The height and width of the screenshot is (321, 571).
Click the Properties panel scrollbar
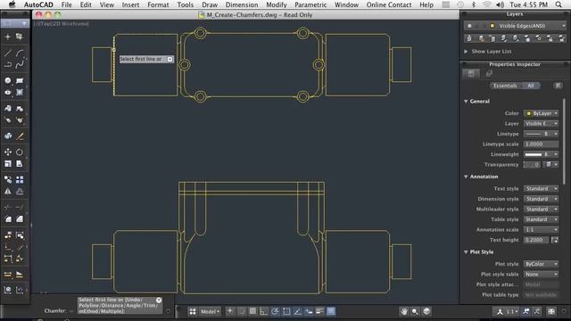pos(564,142)
